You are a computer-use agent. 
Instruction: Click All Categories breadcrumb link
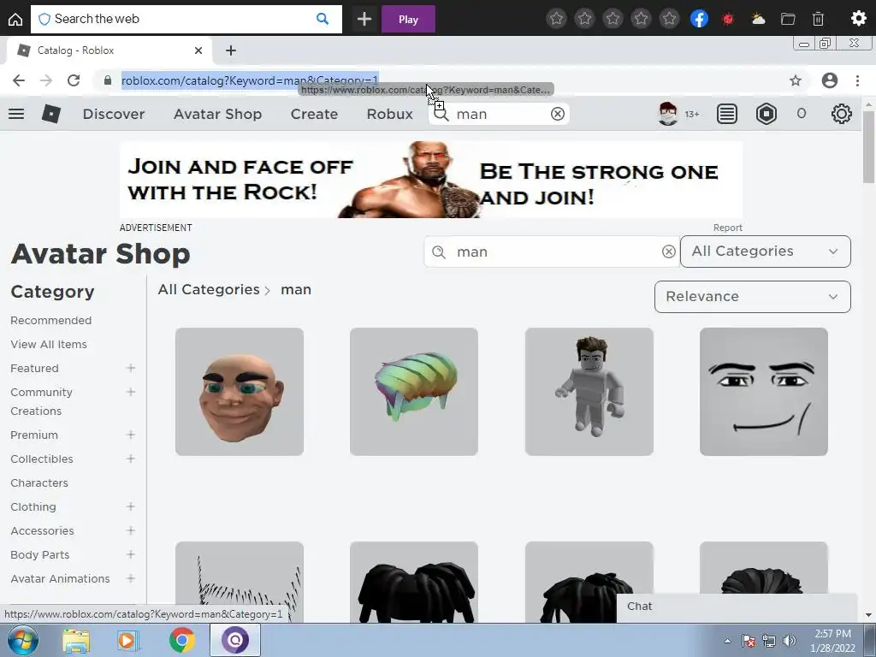click(209, 289)
